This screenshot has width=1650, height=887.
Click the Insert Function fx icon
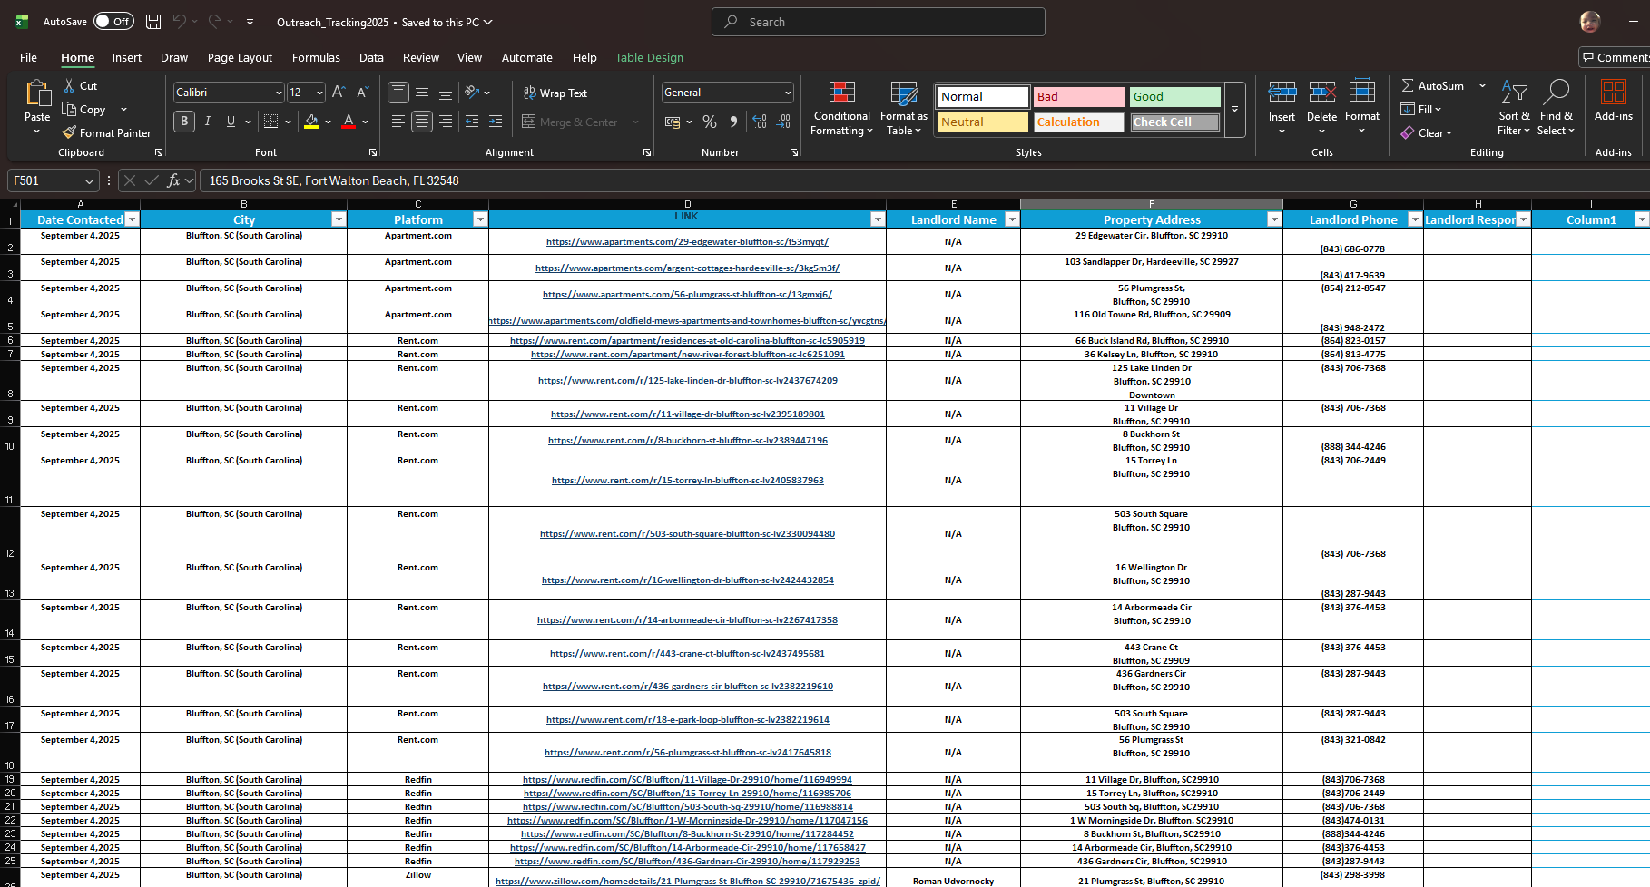(x=173, y=180)
